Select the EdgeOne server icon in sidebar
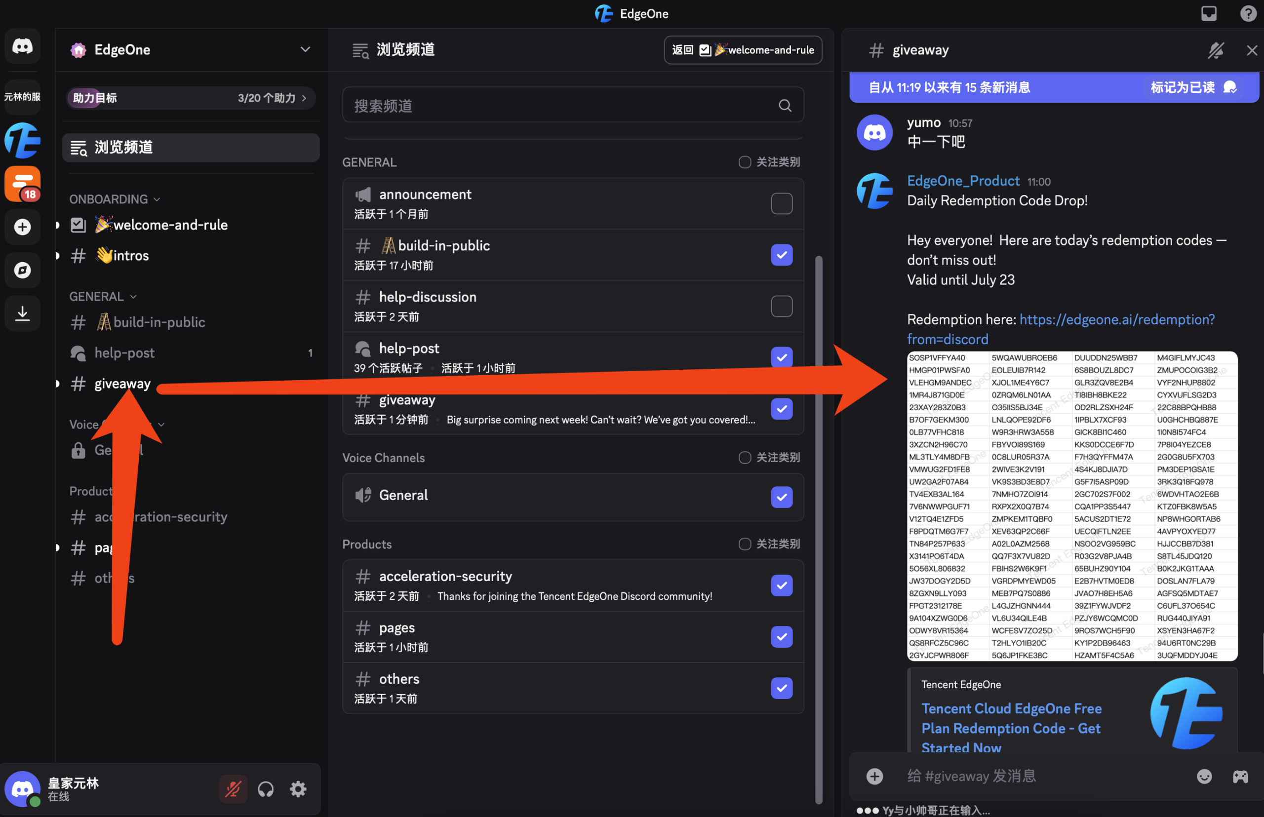Image resolution: width=1264 pixels, height=817 pixels. (22, 141)
